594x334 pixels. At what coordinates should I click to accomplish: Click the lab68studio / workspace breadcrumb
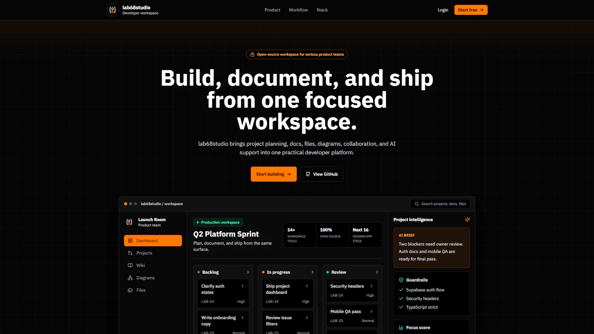[x=161, y=204]
